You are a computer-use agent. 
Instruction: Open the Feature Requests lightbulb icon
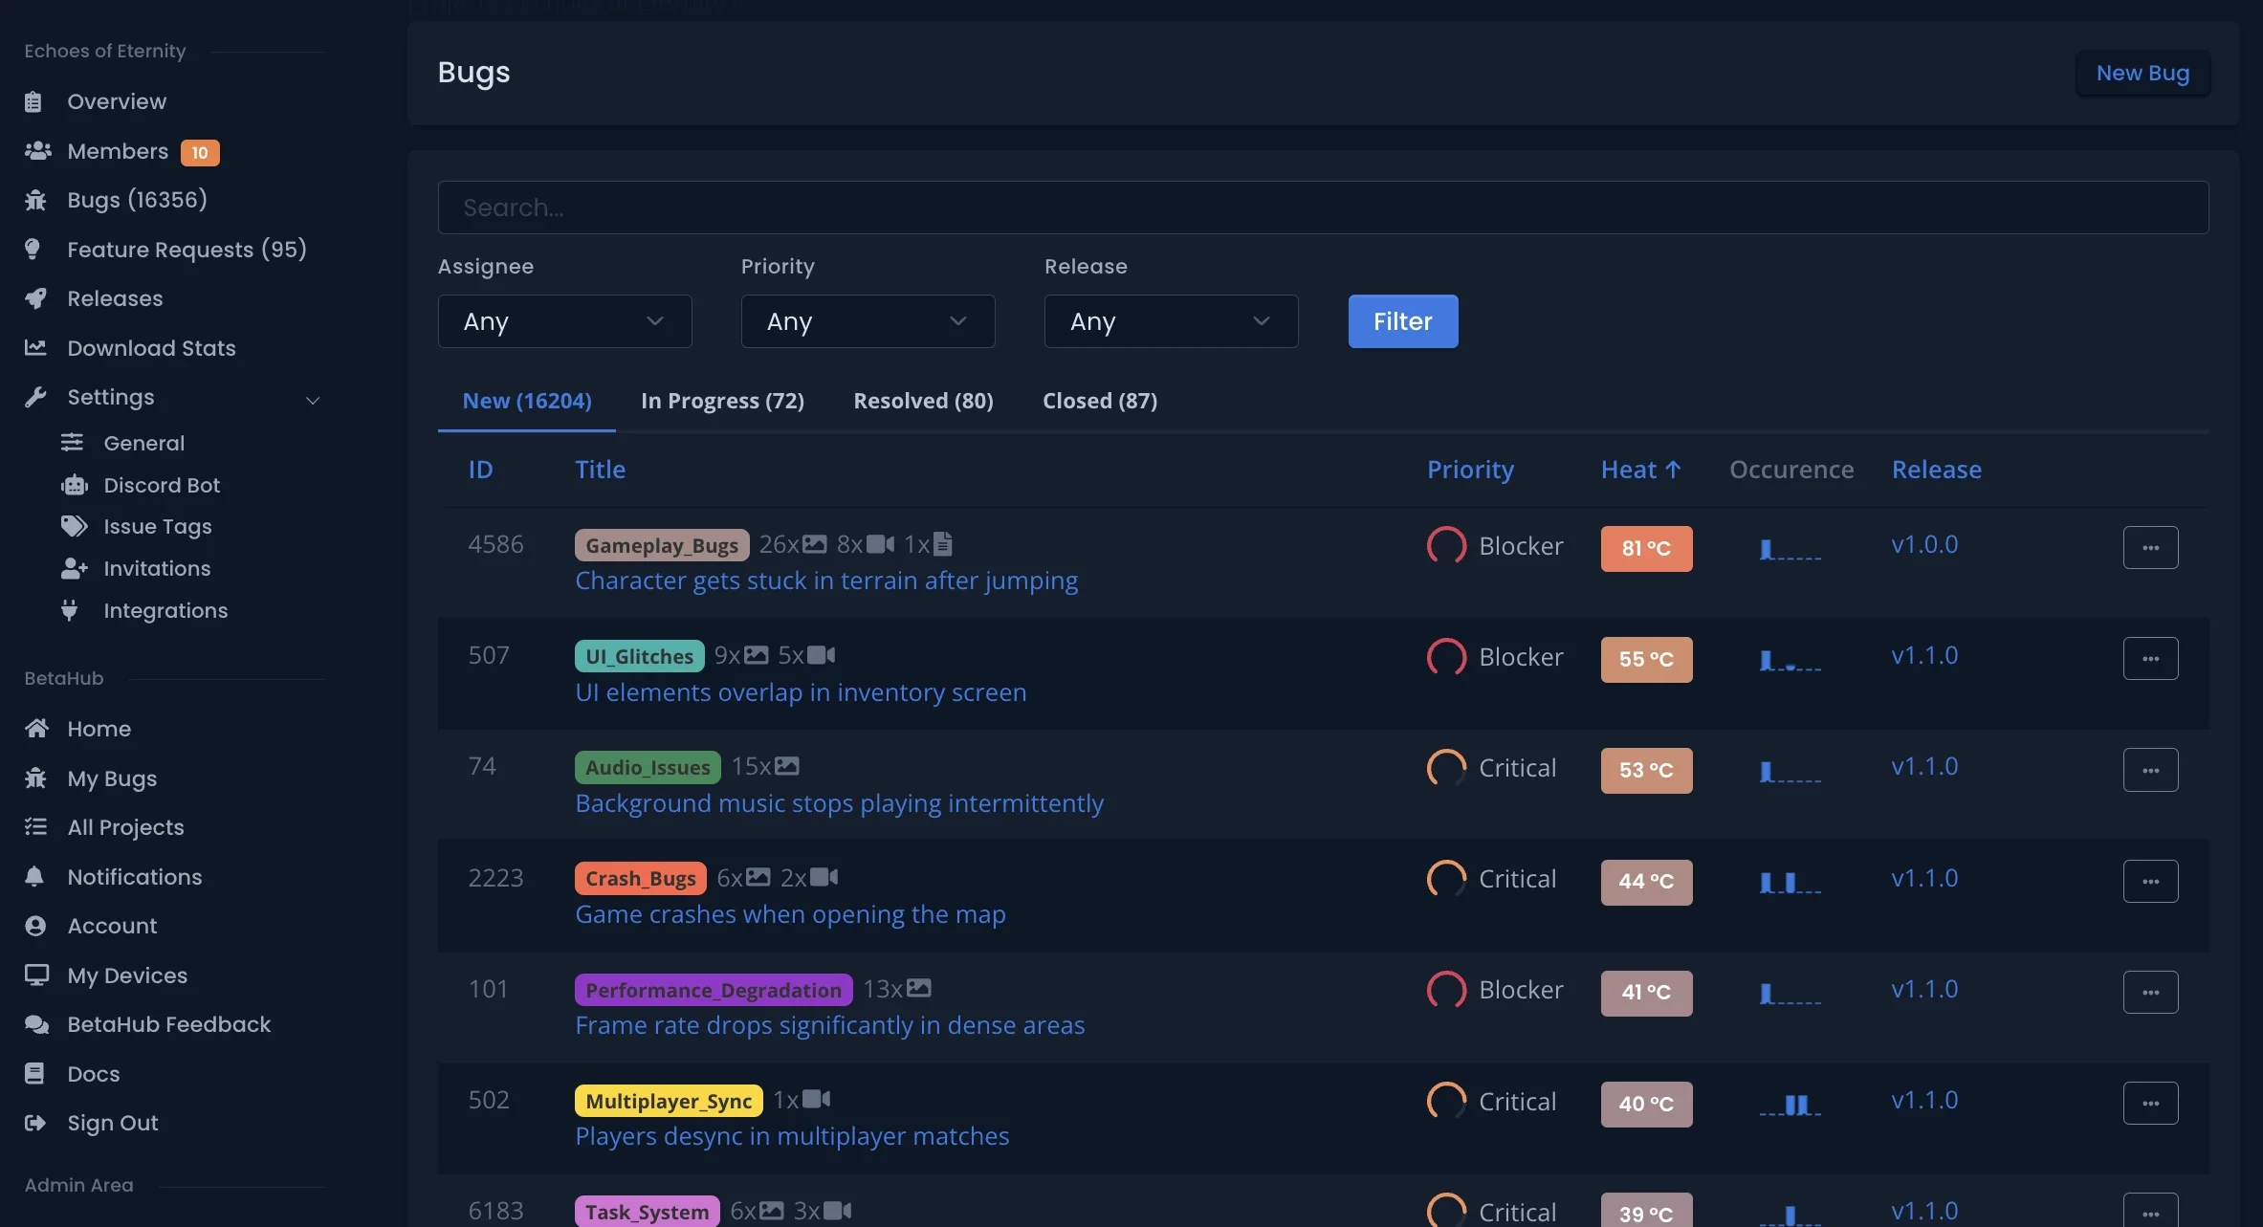tap(36, 249)
